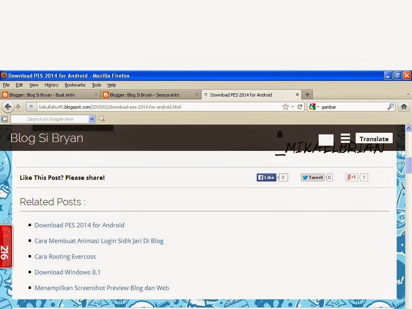412x309 pixels.
Task: Click the Google +1 button
Action: 351,177
